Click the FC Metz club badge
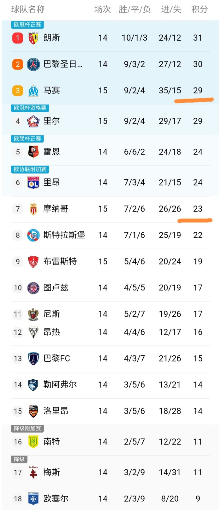The height and width of the screenshot is (512, 221). pyautogui.click(x=33, y=473)
